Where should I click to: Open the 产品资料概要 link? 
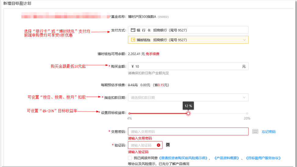[x=226, y=158]
